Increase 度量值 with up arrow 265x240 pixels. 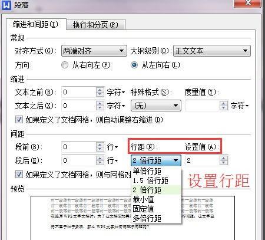224,103
